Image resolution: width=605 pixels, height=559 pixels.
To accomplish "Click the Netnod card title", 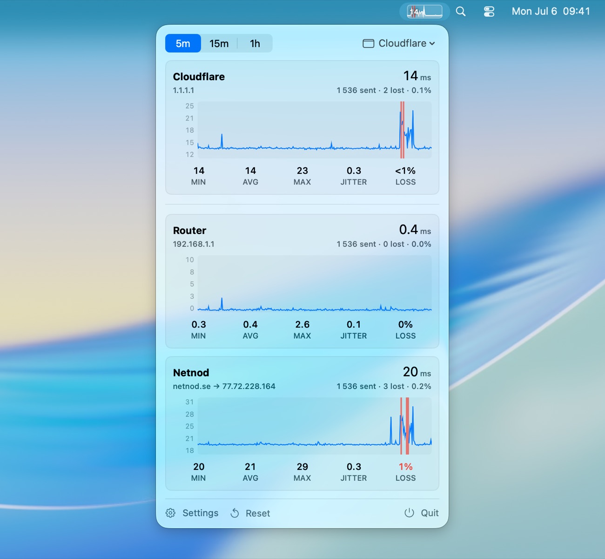I will [191, 373].
